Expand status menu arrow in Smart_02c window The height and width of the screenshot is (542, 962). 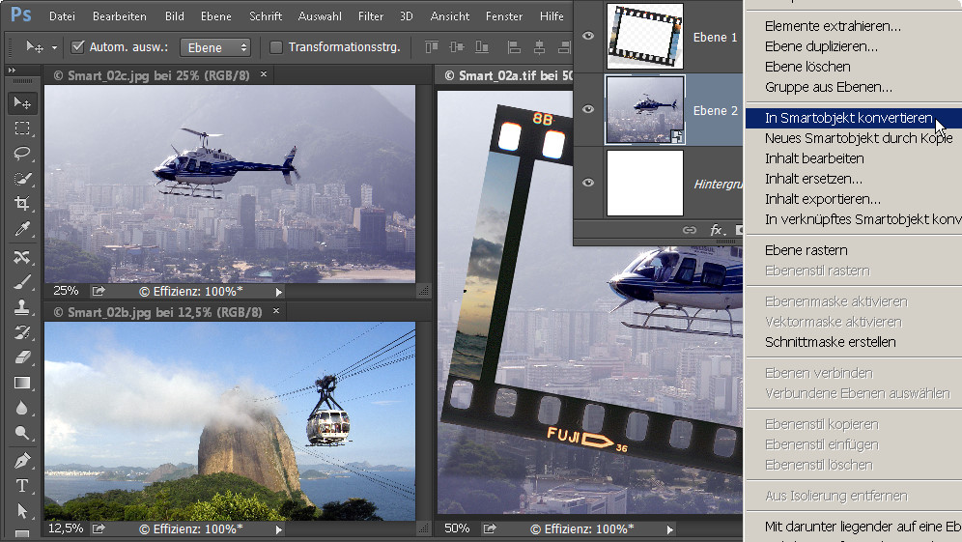coord(278,292)
